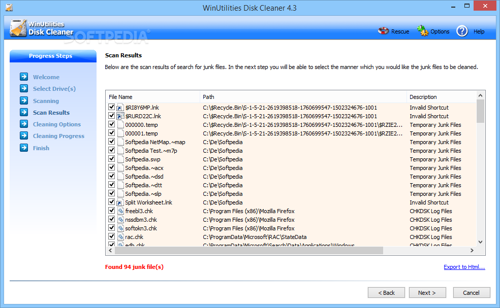500x308 pixels.
Task: Click the Cancel button
Action: (x=472, y=293)
